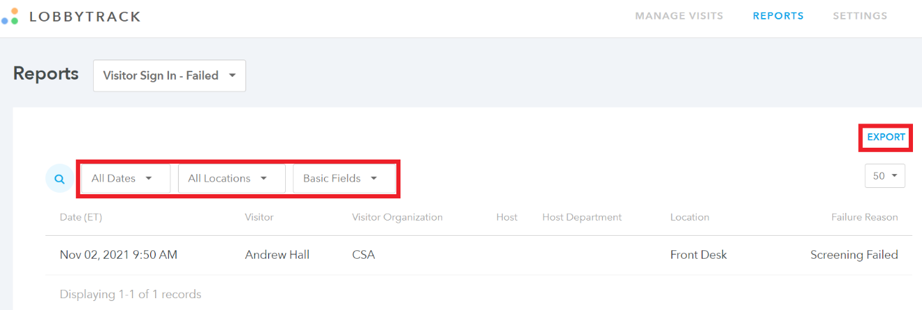
Task: Click the LOBBYTRACK brand name text
Action: tap(85, 17)
